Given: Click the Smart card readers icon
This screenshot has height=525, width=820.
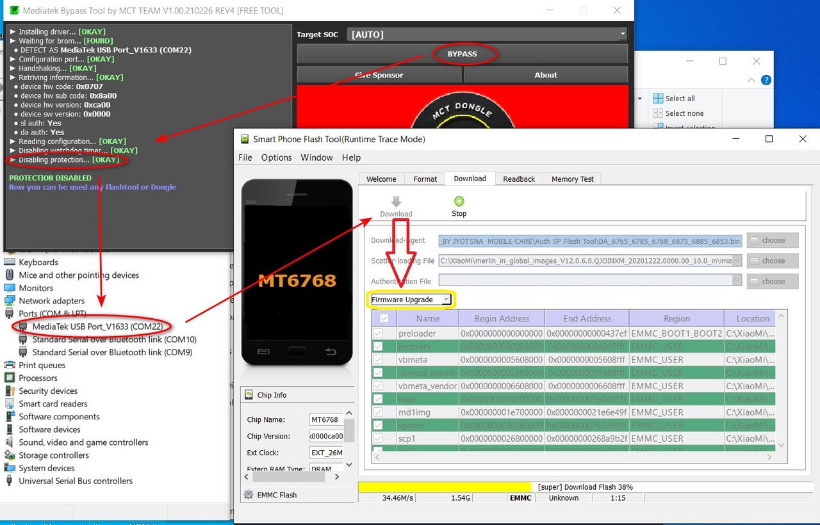Looking at the screenshot, I should click(x=10, y=403).
